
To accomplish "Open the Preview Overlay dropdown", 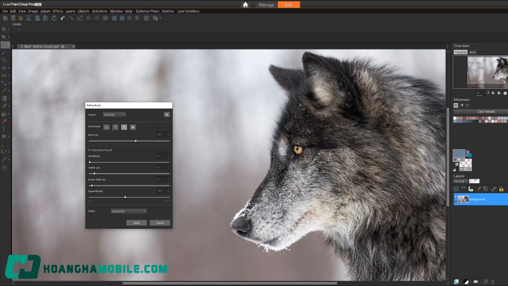I will [114, 114].
